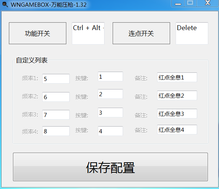Screen dimensions: 219x189
Task: Focus the 频率2 field showing 6
Action: (56, 97)
